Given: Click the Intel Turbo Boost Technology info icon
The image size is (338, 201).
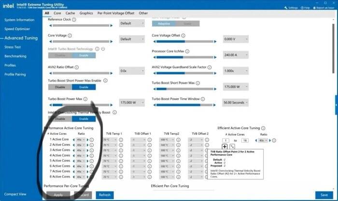Looking at the screenshot, I should point(97,49).
